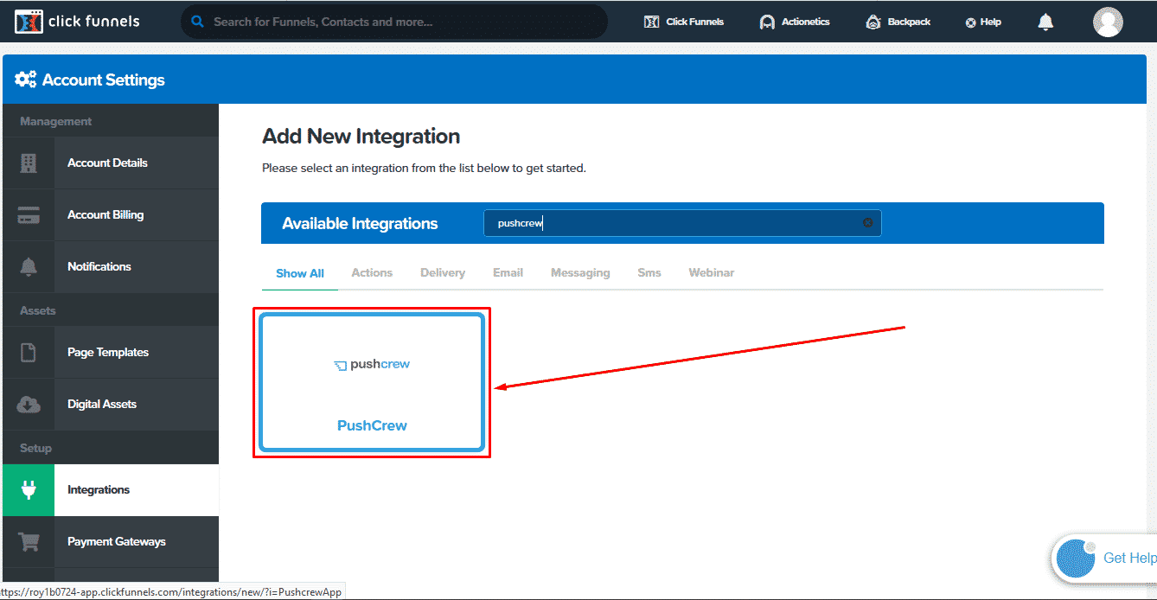Open the user avatar profile menu
1157x600 pixels.
click(x=1108, y=22)
